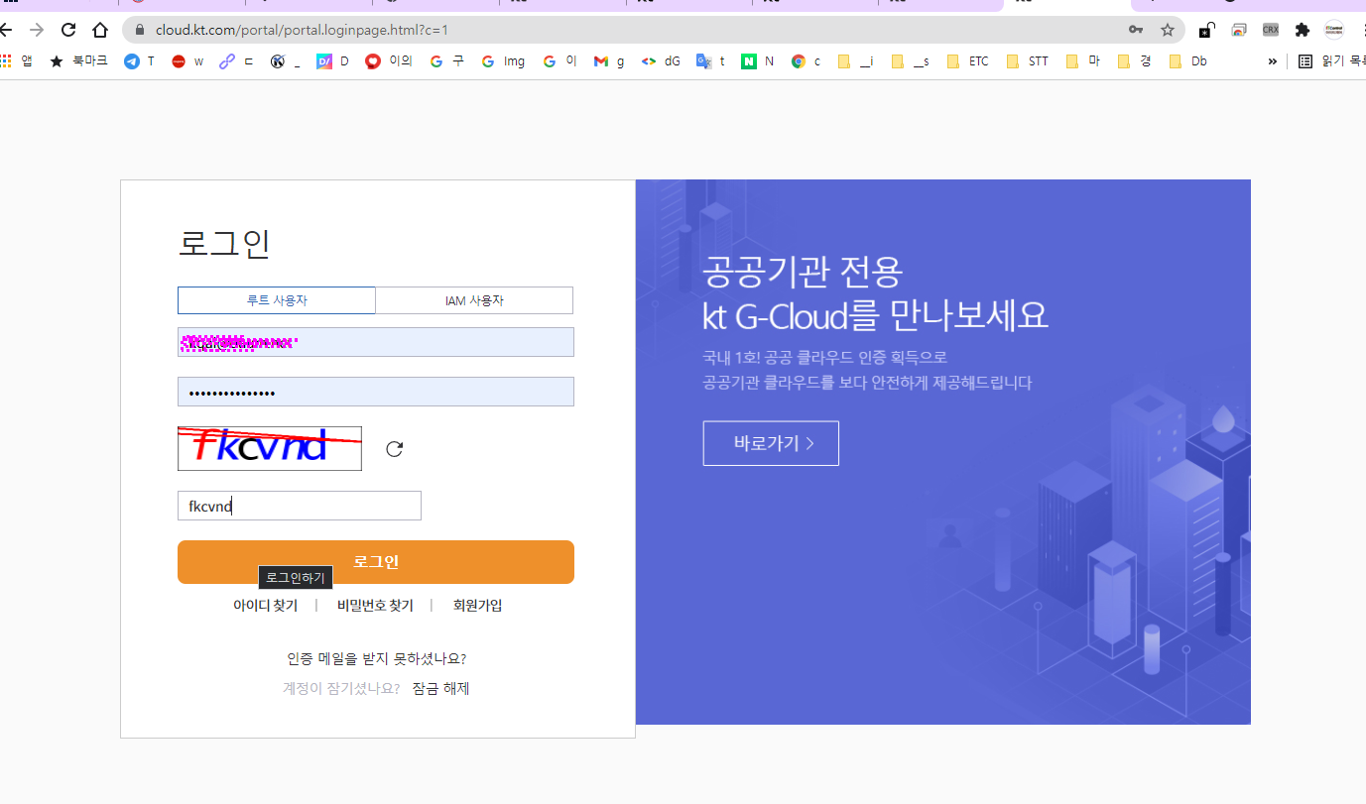1366x804 pixels.
Task: Click the email ID input field
Action: pyautogui.click(x=376, y=342)
